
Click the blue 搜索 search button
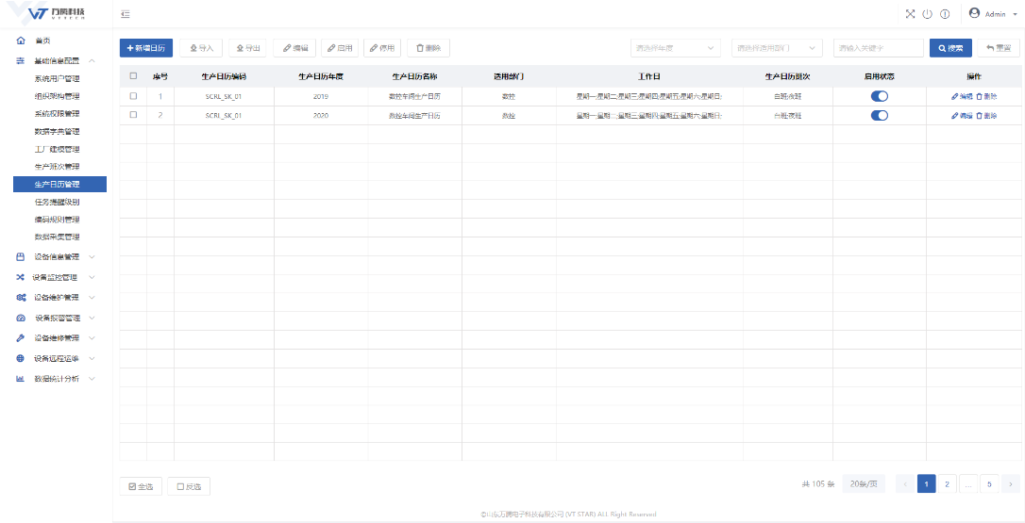pyautogui.click(x=950, y=47)
